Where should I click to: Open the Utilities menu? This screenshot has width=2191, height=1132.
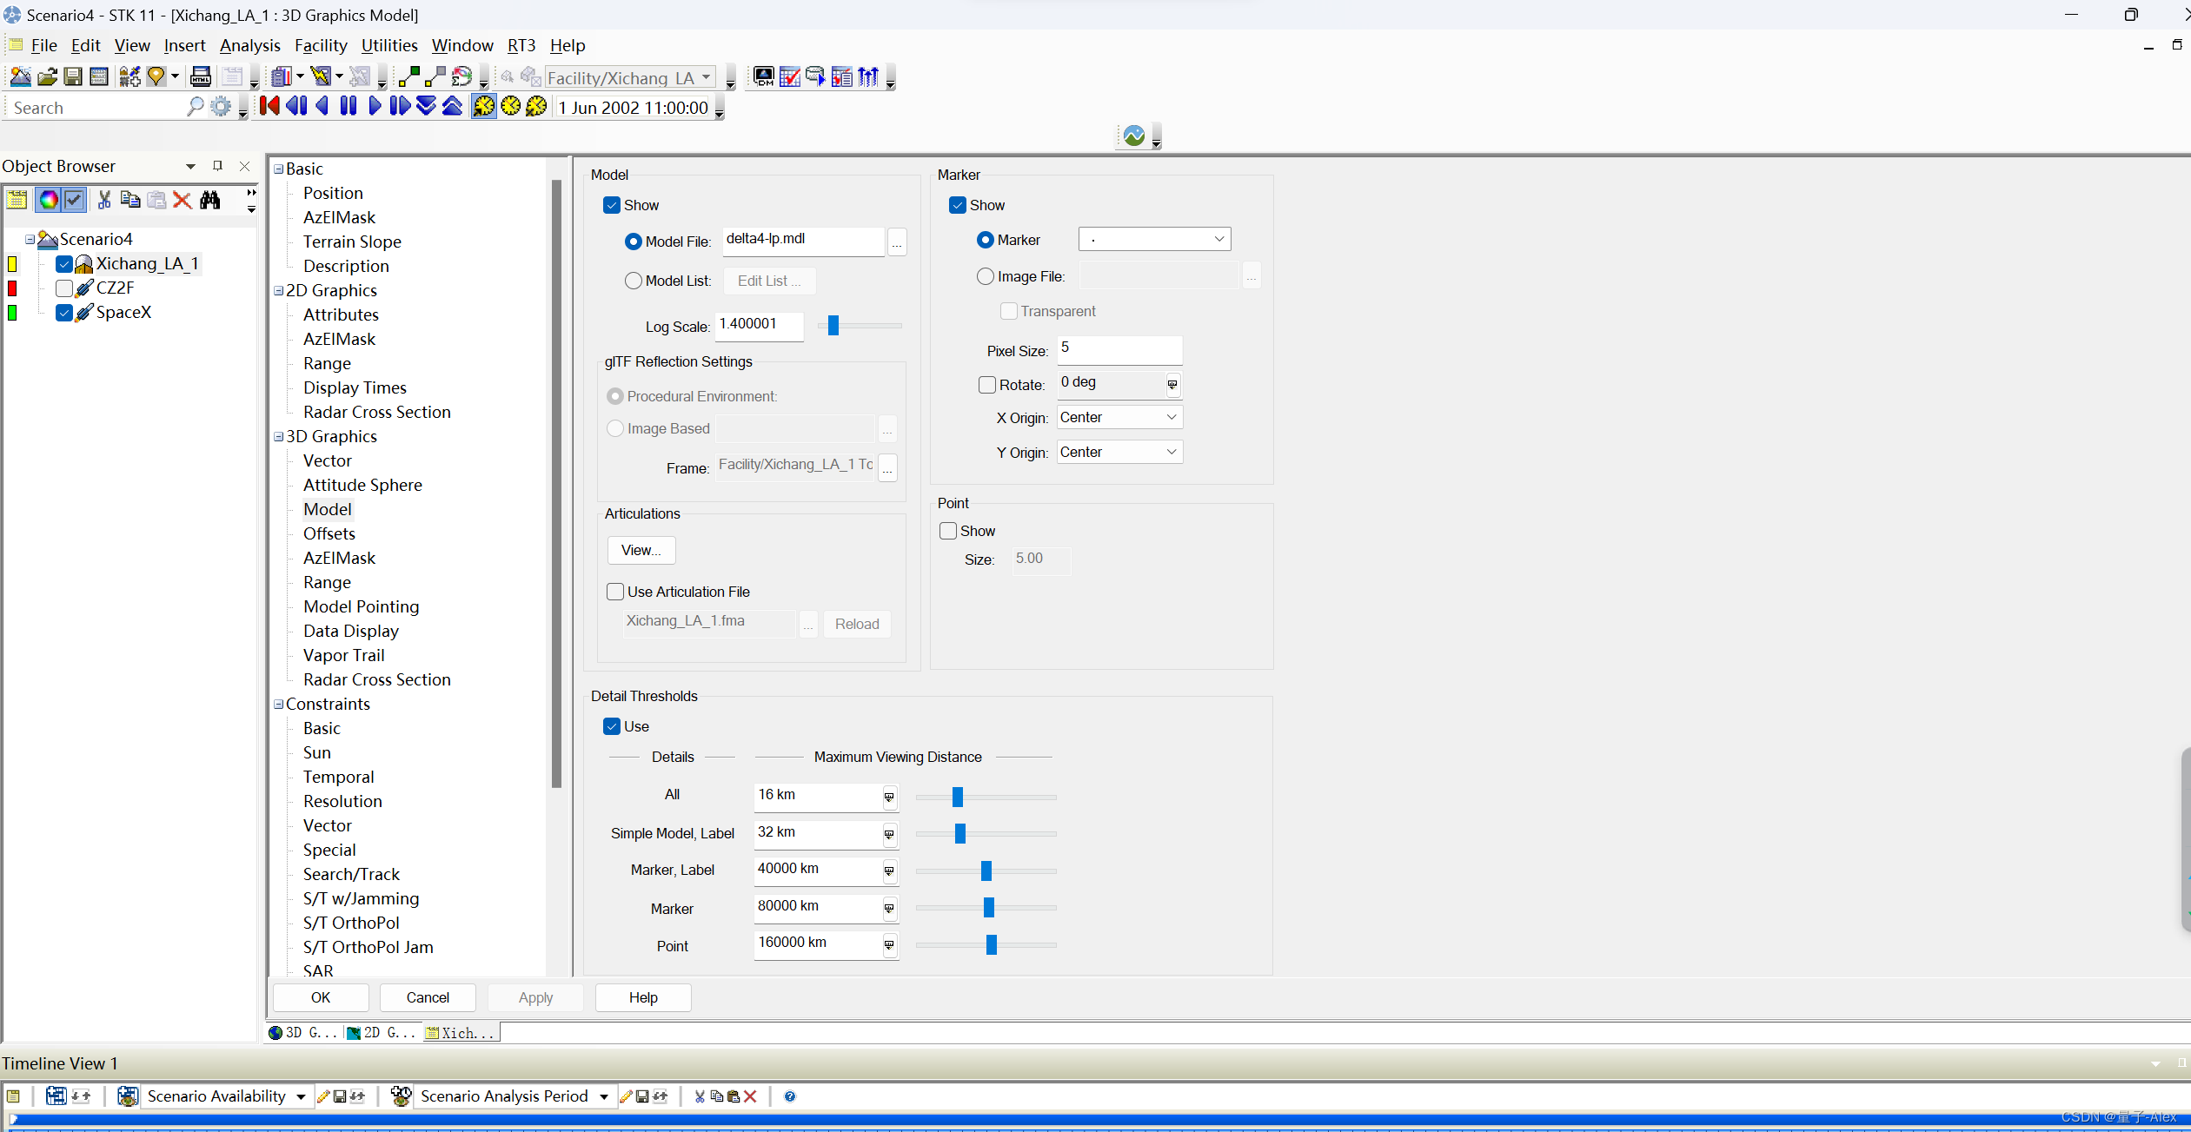(x=388, y=45)
